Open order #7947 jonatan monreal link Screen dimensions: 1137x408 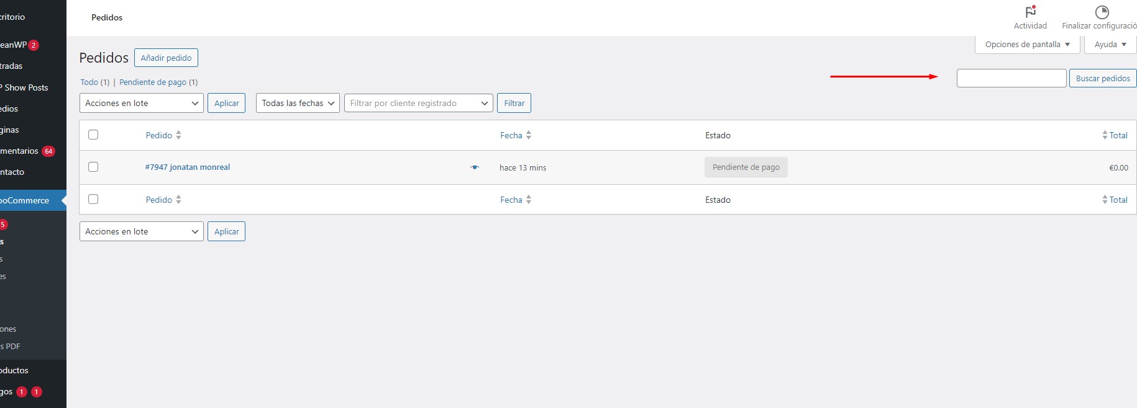pos(188,167)
